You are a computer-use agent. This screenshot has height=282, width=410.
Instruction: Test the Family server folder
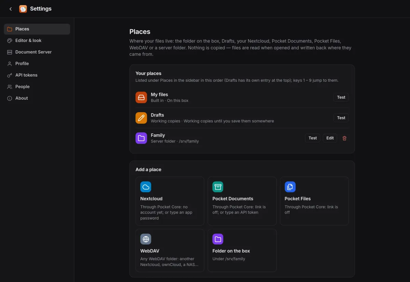click(x=313, y=138)
